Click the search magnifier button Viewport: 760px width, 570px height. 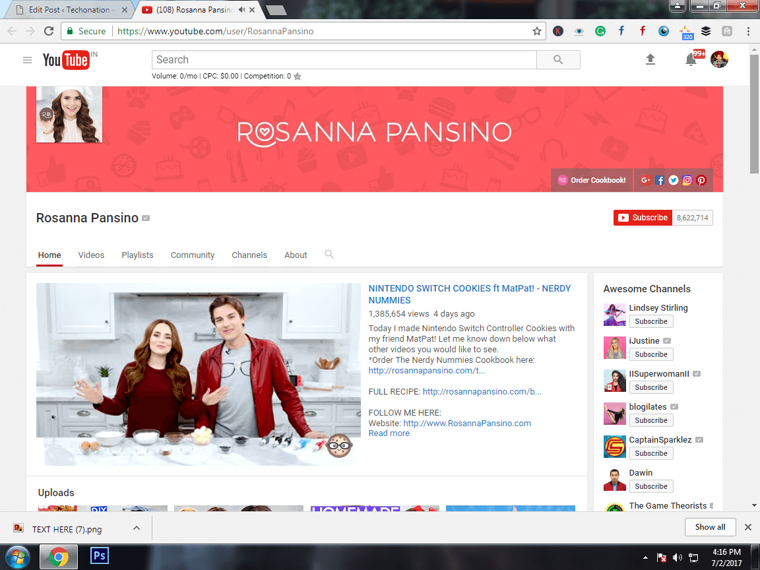pyautogui.click(x=558, y=59)
